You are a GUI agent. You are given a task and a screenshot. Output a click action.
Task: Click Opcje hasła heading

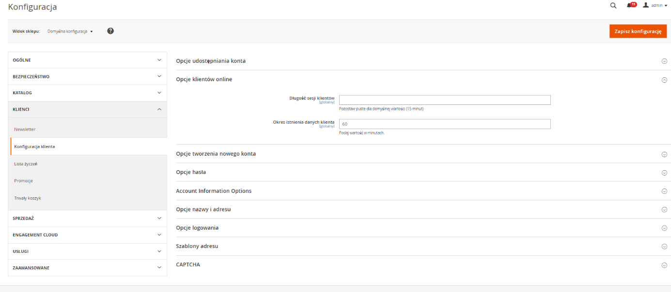tap(191, 172)
